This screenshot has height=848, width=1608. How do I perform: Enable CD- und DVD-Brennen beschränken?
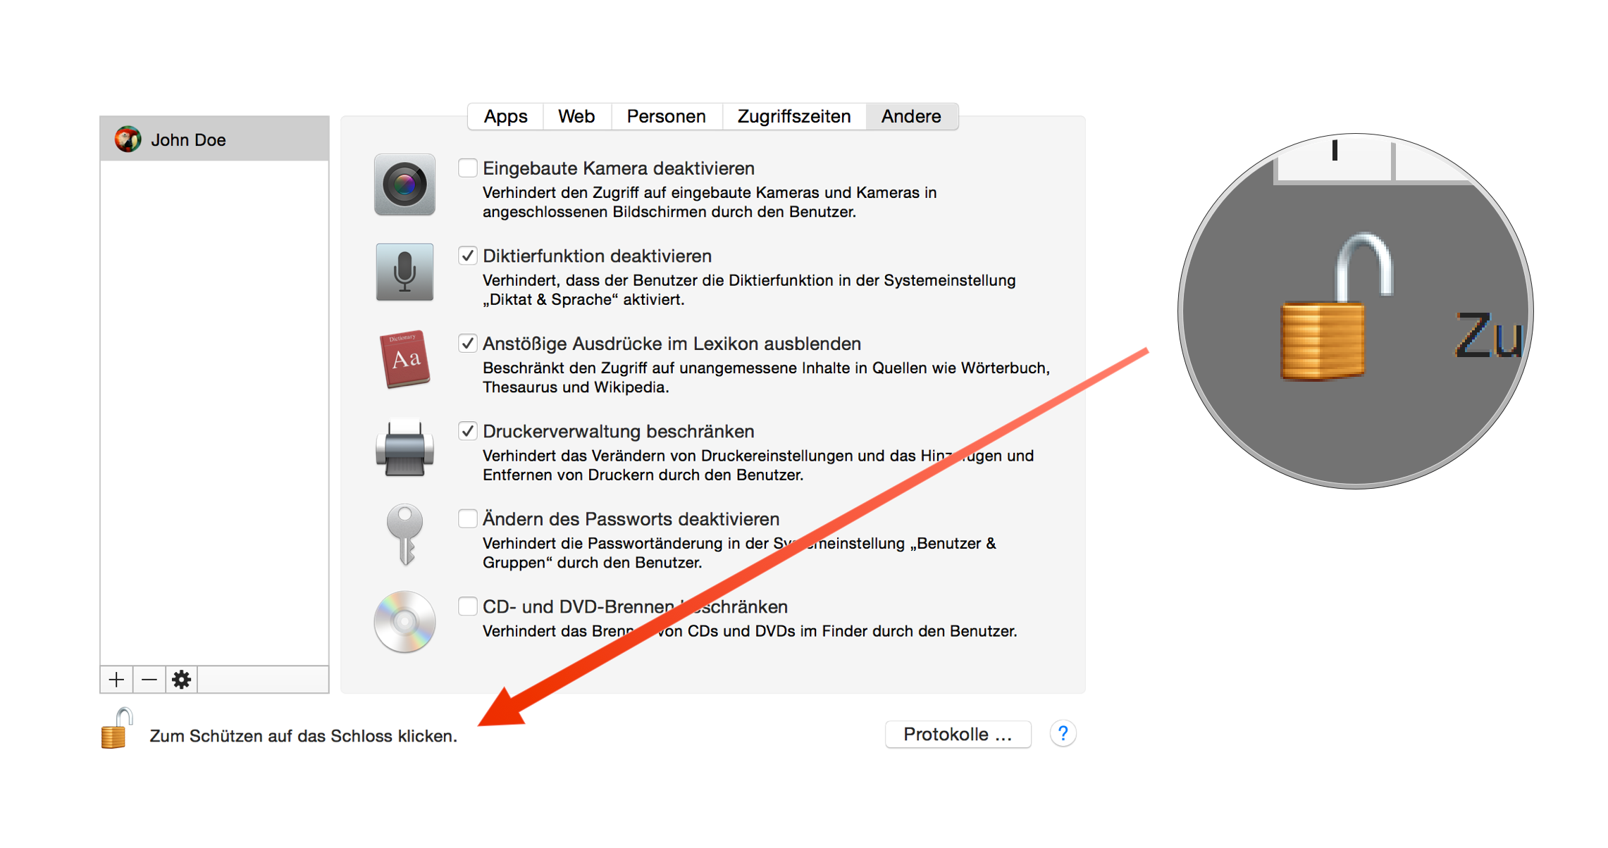pyautogui.click(x=467, y=606)
